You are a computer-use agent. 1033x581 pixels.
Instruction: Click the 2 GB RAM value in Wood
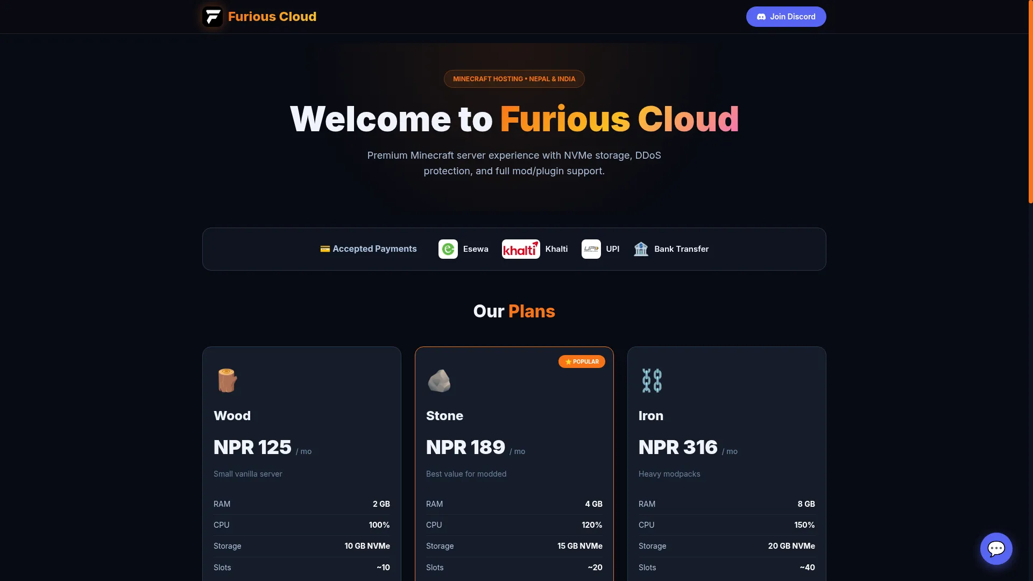tap(381, 504)
